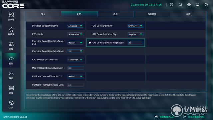Click the save and exit icon at bottom
The image size is (213, 120).
pyautogui.click(x=184, y=117)
